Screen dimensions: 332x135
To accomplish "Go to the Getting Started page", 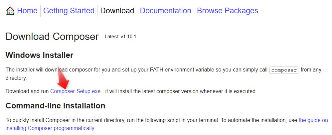I will pos(69,11).
